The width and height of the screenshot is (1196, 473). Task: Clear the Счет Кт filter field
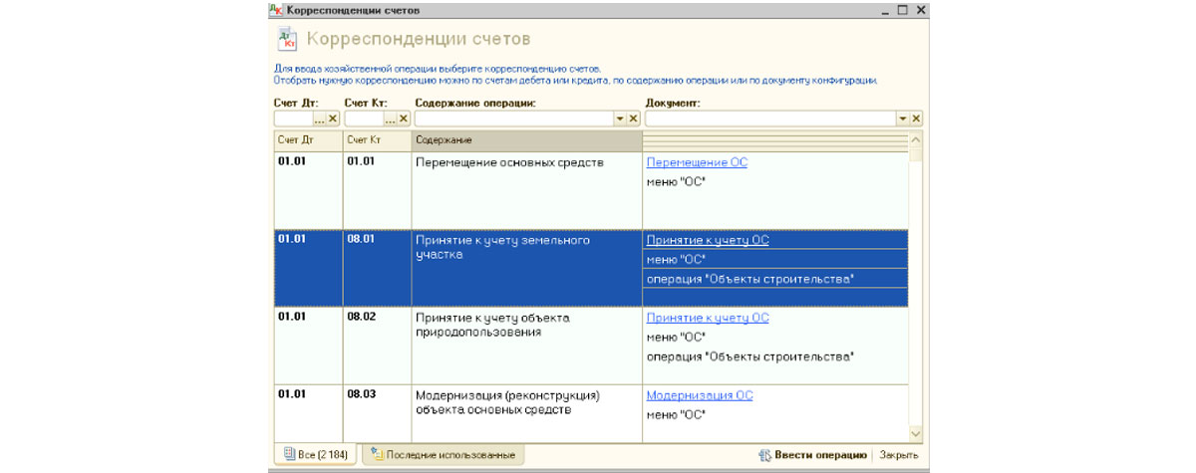(x=404, y=118)
